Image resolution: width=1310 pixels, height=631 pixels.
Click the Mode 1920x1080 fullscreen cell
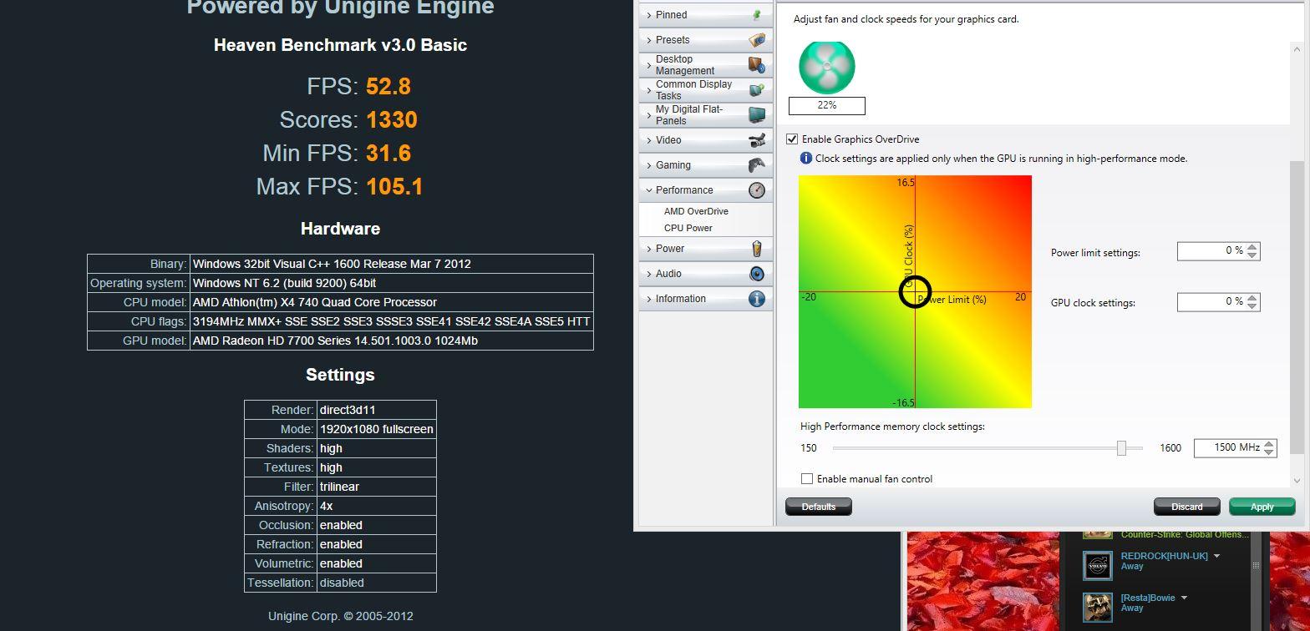(377, 429)
